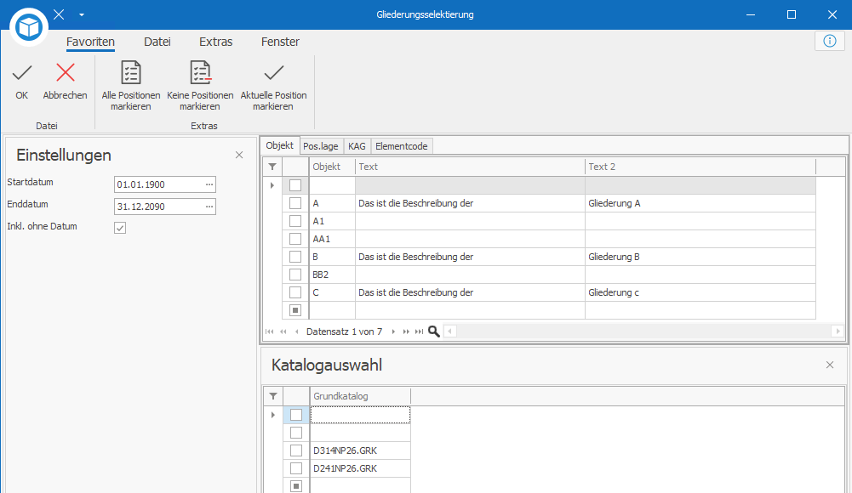Select cell 'Gliederung B'
852x493 pixels.
[700, 257]
